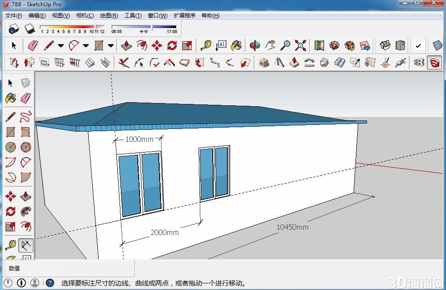Select the 1000mm dimension label

139,139
